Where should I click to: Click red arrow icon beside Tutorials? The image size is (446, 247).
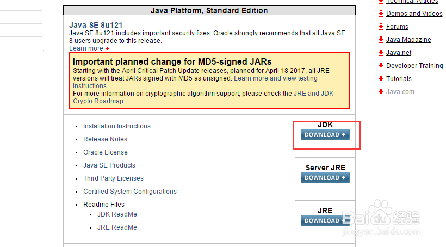381,79
